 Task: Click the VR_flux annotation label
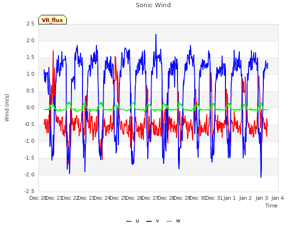point(52,20)
